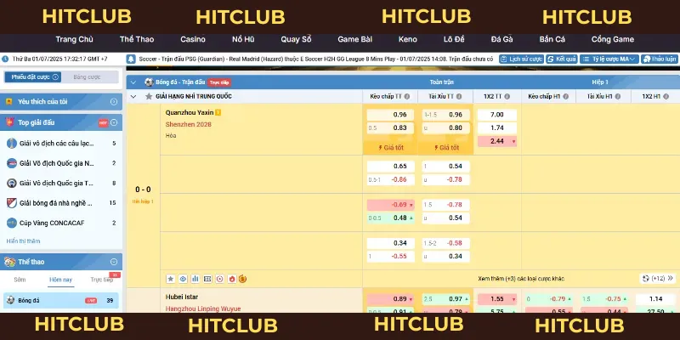Screen dimensions: 680x340
Task: Collapse the Top giải đấu panel
Action: point(114,122)
